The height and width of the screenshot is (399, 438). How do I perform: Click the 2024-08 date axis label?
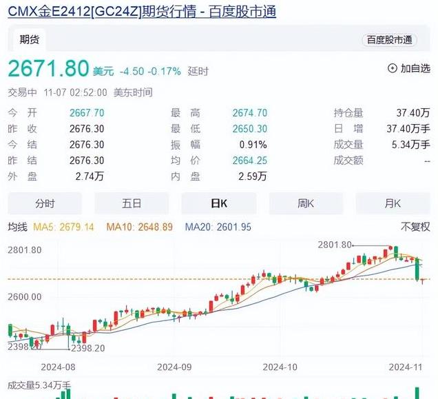pyautogui.click(x=58, y=367)
